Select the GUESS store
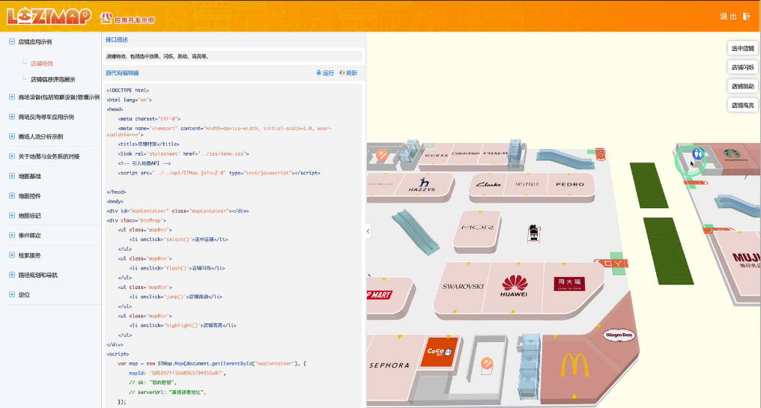 [436, 155]
